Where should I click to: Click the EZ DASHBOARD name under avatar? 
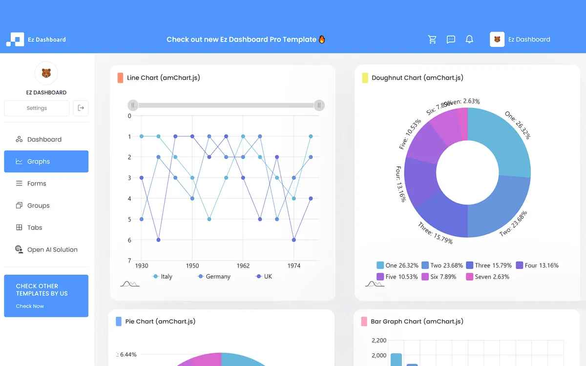coord(46,92)
